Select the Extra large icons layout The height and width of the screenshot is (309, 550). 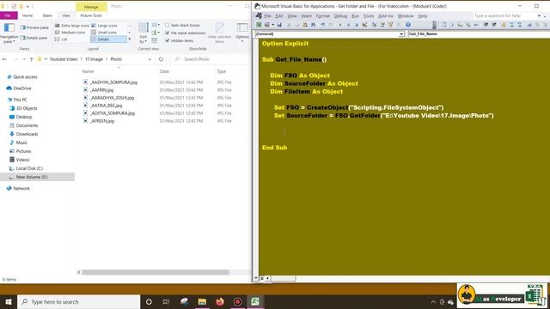point(72,26)
